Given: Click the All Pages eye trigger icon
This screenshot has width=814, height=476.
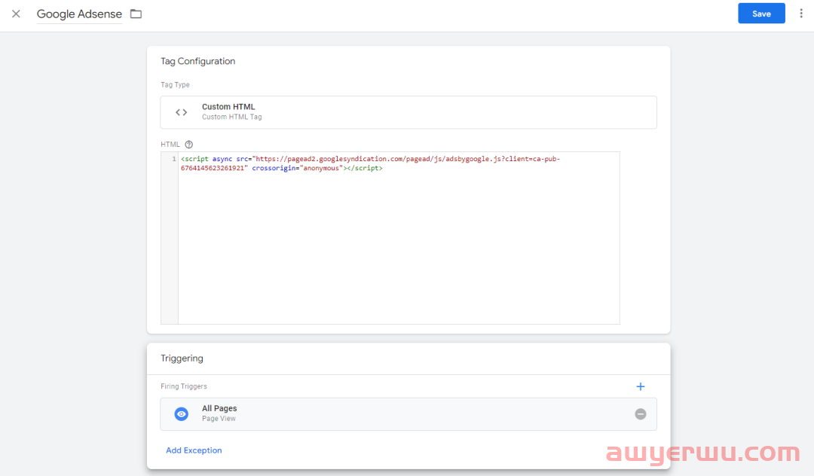Looking at the screenshot, I should click(x=182, y=413).
